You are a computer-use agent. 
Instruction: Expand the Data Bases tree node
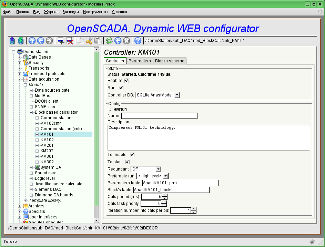19,57
